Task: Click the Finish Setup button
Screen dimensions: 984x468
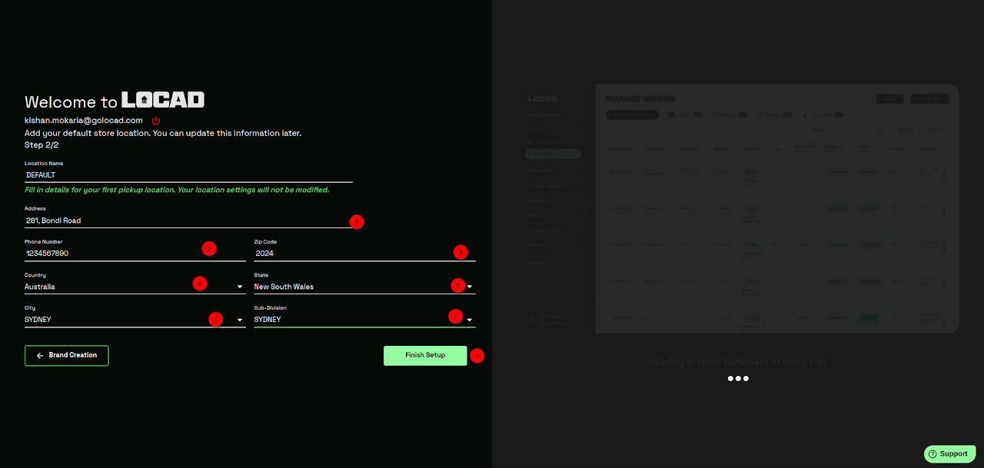Action: [x=425, y=355]
